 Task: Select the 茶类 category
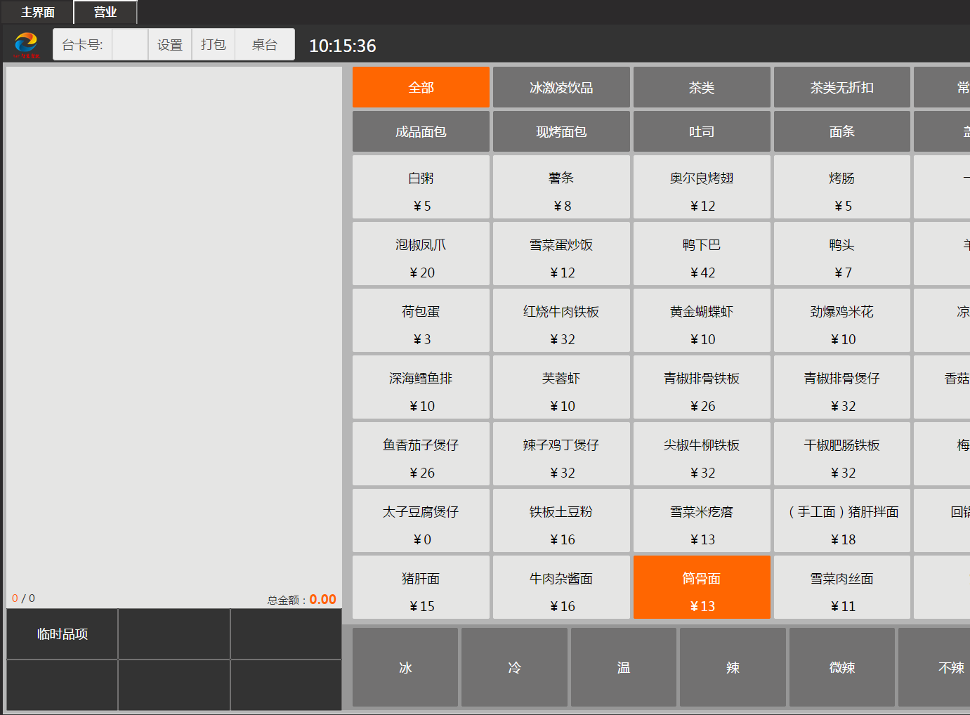click(x=702, y=87)
